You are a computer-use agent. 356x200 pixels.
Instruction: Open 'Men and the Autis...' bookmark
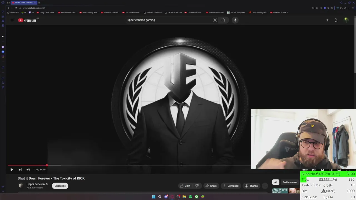67,12
